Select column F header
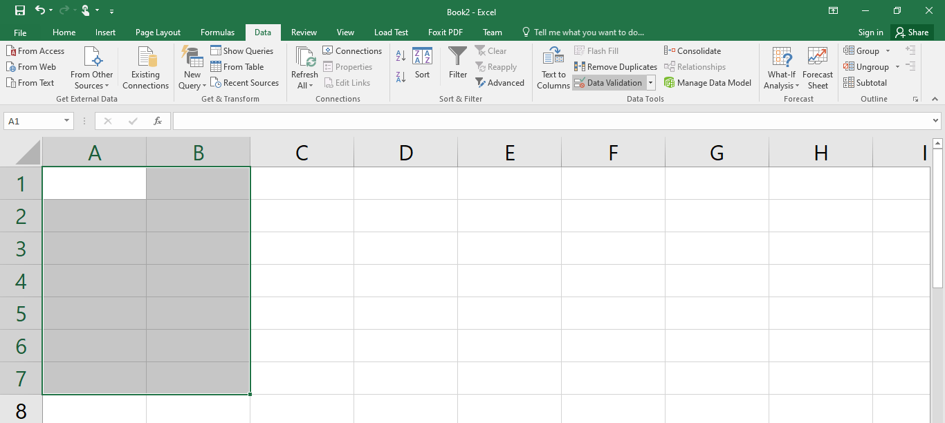Screen dimensions: 945x423 point(613,152)
